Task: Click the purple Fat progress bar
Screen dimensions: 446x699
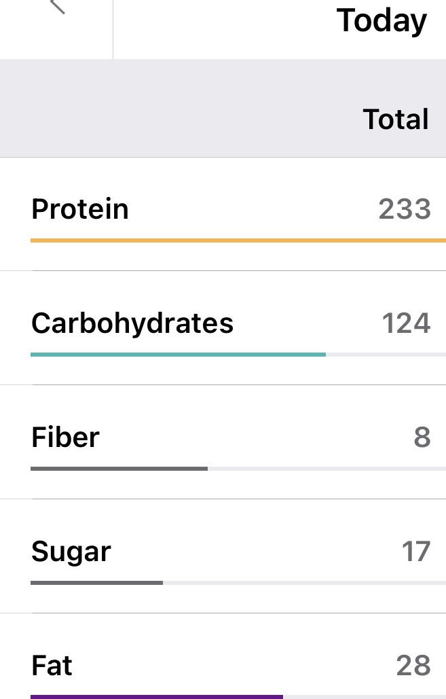Action: [x=156, y=696]
